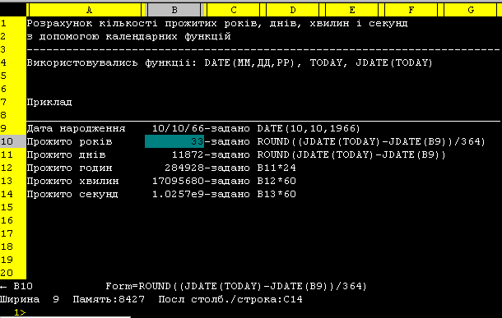The width and height of the screenshot is (502, 318).
Task: Click cell showing 11872 days
Action: 188,154
